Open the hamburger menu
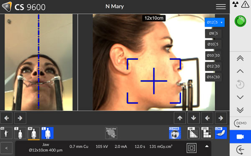 221,7
